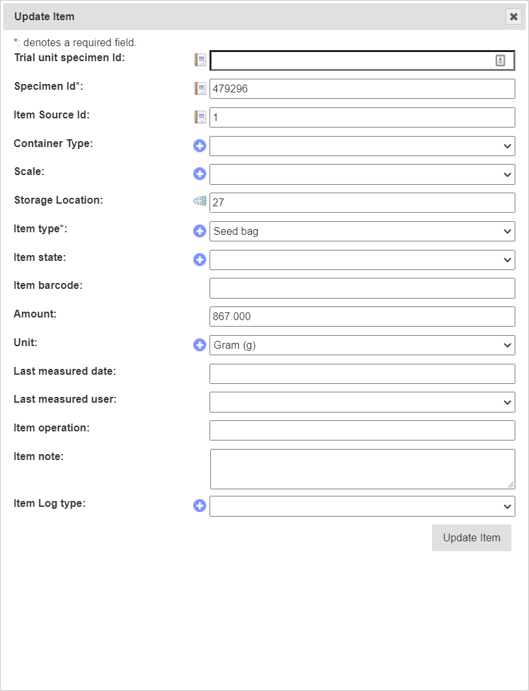Open Storage Location tree picker icon
Image resolution: width=529 pixels, height=691 pixels.
pyautogui.click(x=200, y=202)
